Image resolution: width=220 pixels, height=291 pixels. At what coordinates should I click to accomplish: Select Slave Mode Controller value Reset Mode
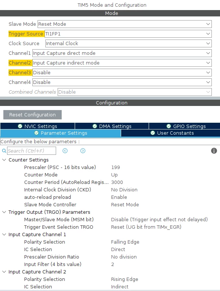tap(125, 204)
